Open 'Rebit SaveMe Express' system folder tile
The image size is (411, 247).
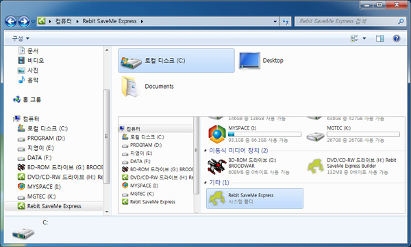255,199
